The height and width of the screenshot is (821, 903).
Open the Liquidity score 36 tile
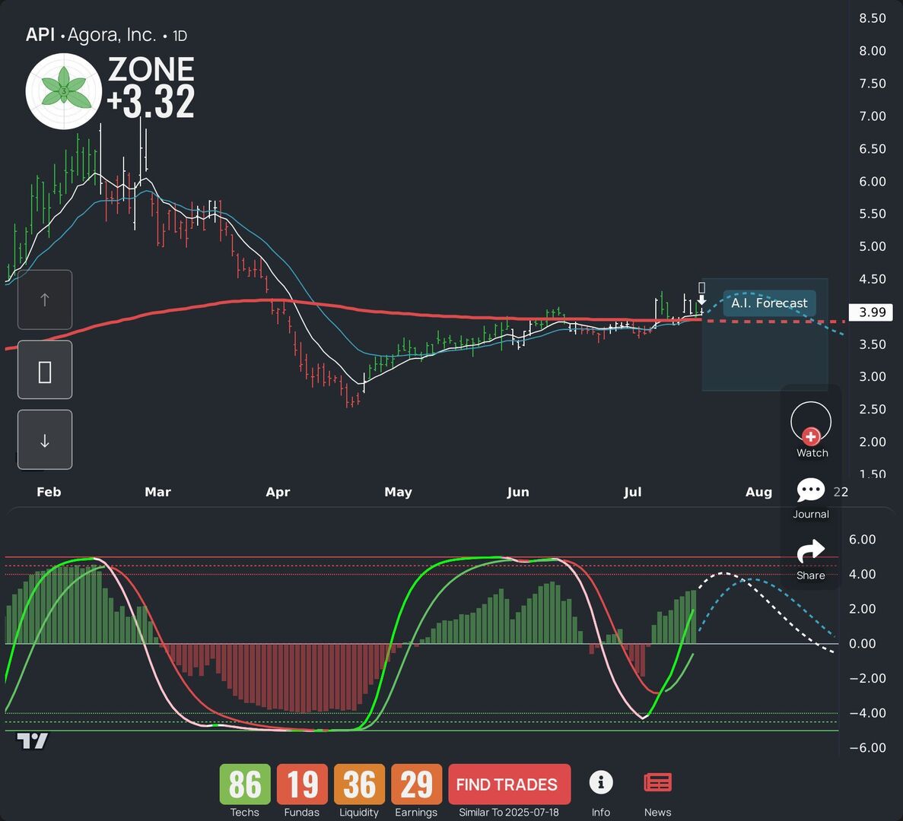359,785
